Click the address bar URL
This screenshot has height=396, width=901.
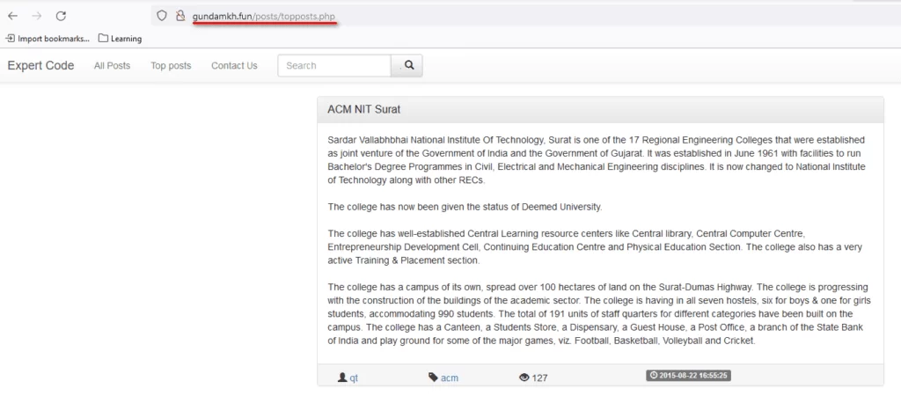(x=264, y=16)
